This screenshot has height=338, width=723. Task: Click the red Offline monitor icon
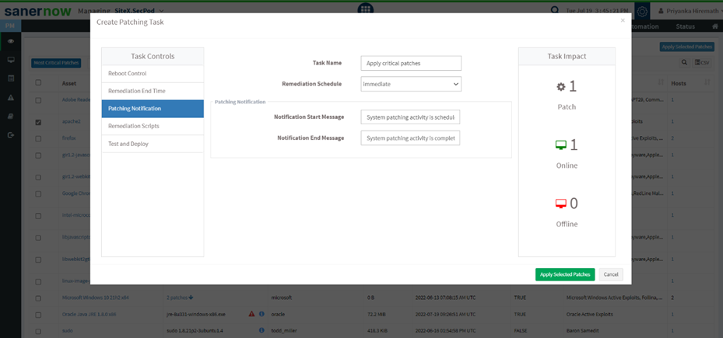560,204
